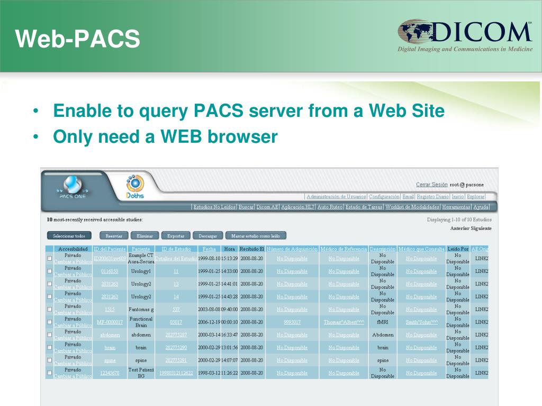The height and width of the screenshot is (406, 542).
Task: Click the Exportar button
Action: pos(176,236)
